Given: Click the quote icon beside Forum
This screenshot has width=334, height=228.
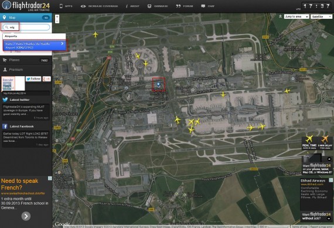Looking at the screenshot, I should 178,6.
